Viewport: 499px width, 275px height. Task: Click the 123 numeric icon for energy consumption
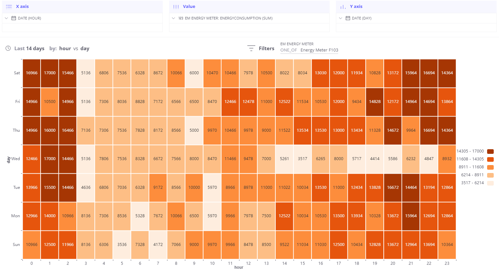point(181,18)
